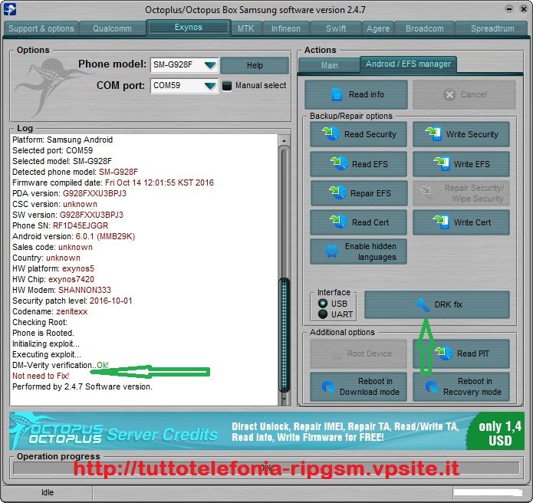Switch to the Swift tab
The height and width of the screenshot is (503, 533).
(336, 28)
